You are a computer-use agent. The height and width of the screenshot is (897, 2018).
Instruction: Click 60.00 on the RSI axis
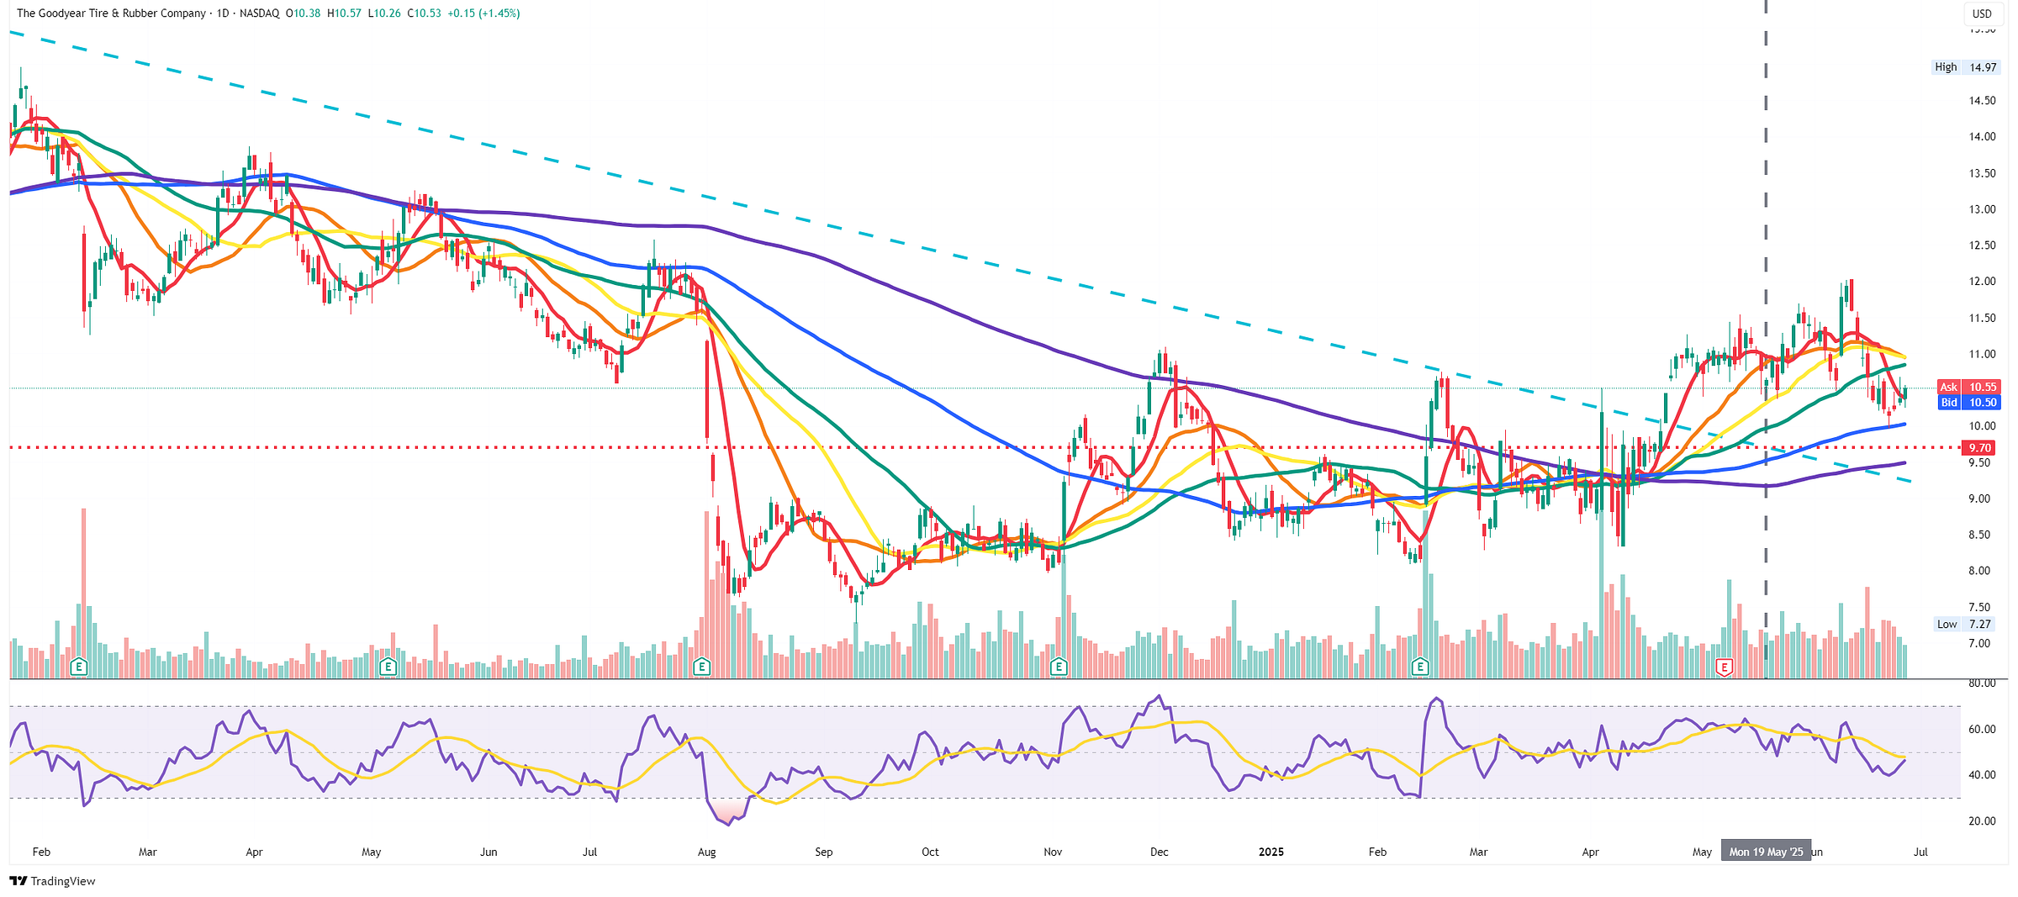coord(1982,730)
